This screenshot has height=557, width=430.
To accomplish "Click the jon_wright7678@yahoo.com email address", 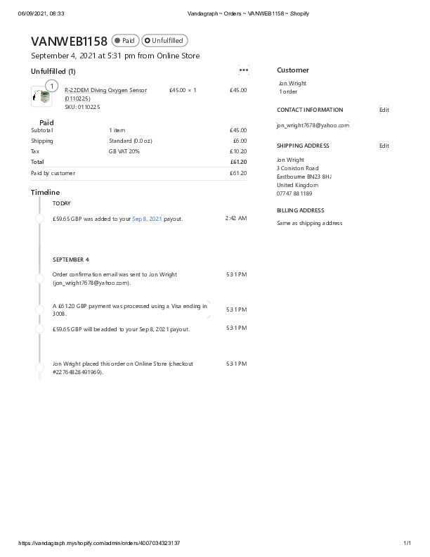I will pyautogui.click(x=313, y=124).
